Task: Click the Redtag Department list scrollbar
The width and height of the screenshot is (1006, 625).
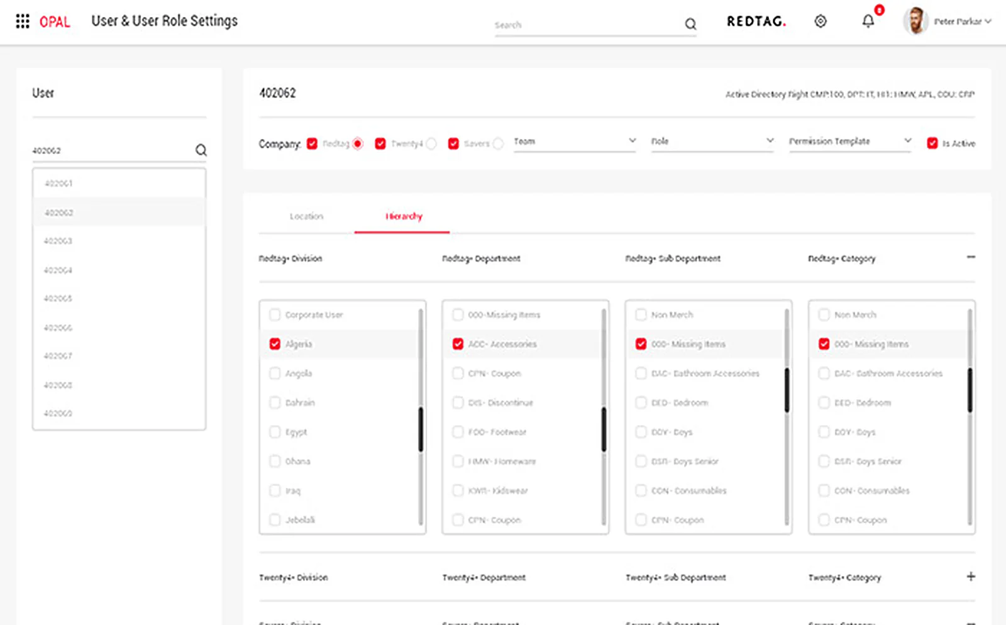Action: (604, 429)
